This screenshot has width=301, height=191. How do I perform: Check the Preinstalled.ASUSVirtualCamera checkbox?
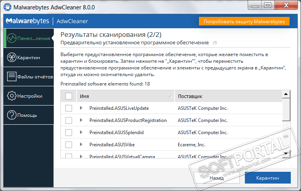(69, 156)
